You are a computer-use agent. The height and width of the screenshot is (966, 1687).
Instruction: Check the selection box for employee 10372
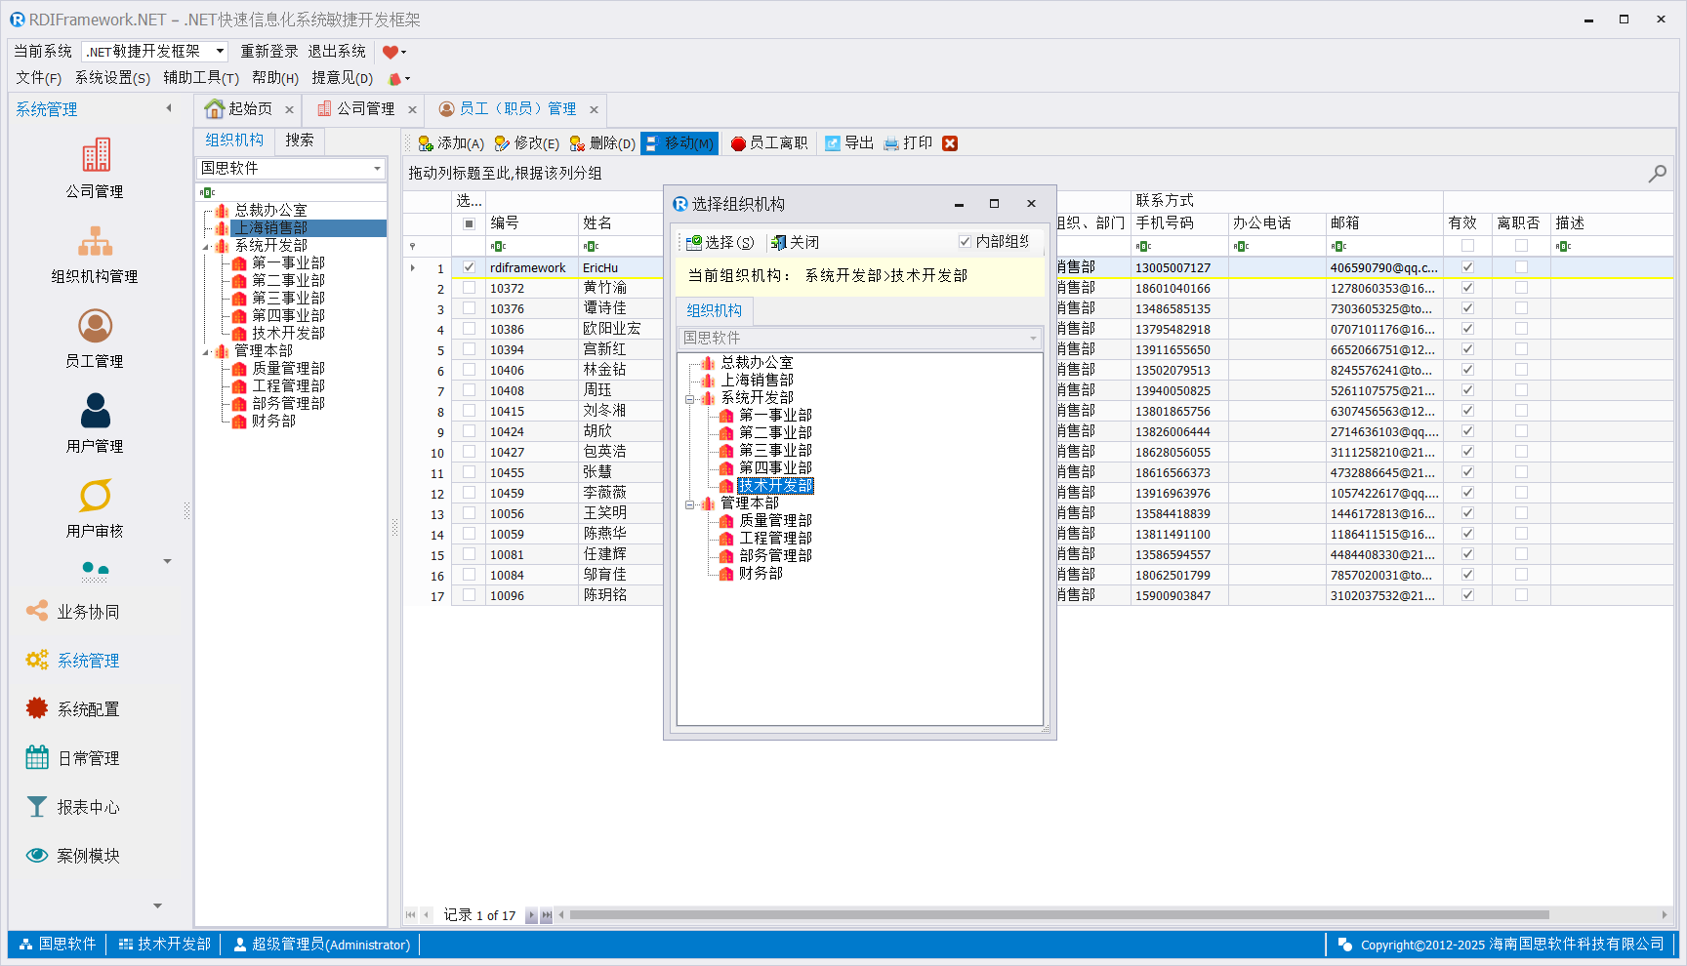(469, 288)
